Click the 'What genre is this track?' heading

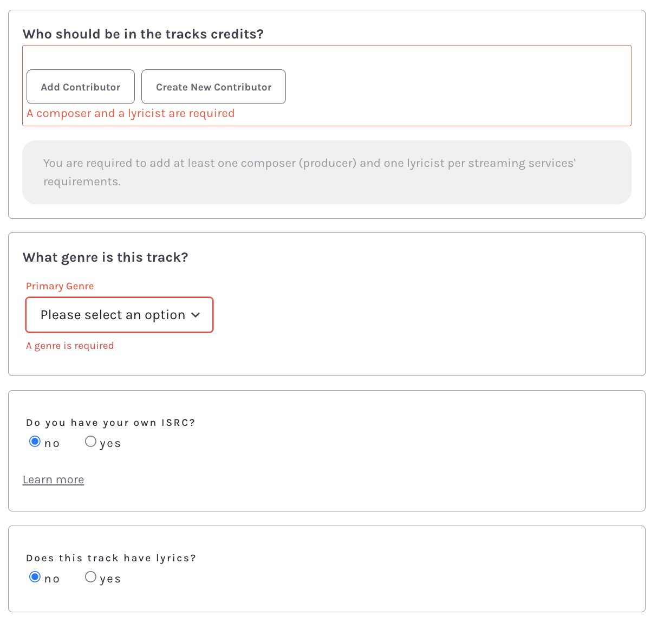pos(105,257)
